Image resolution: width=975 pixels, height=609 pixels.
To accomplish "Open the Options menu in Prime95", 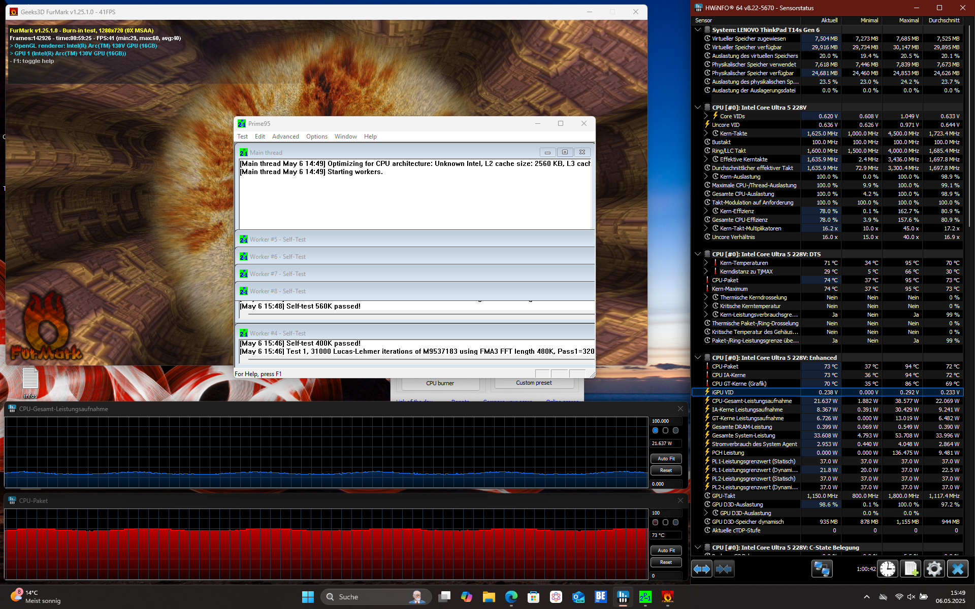I will [x=317, y=137].
